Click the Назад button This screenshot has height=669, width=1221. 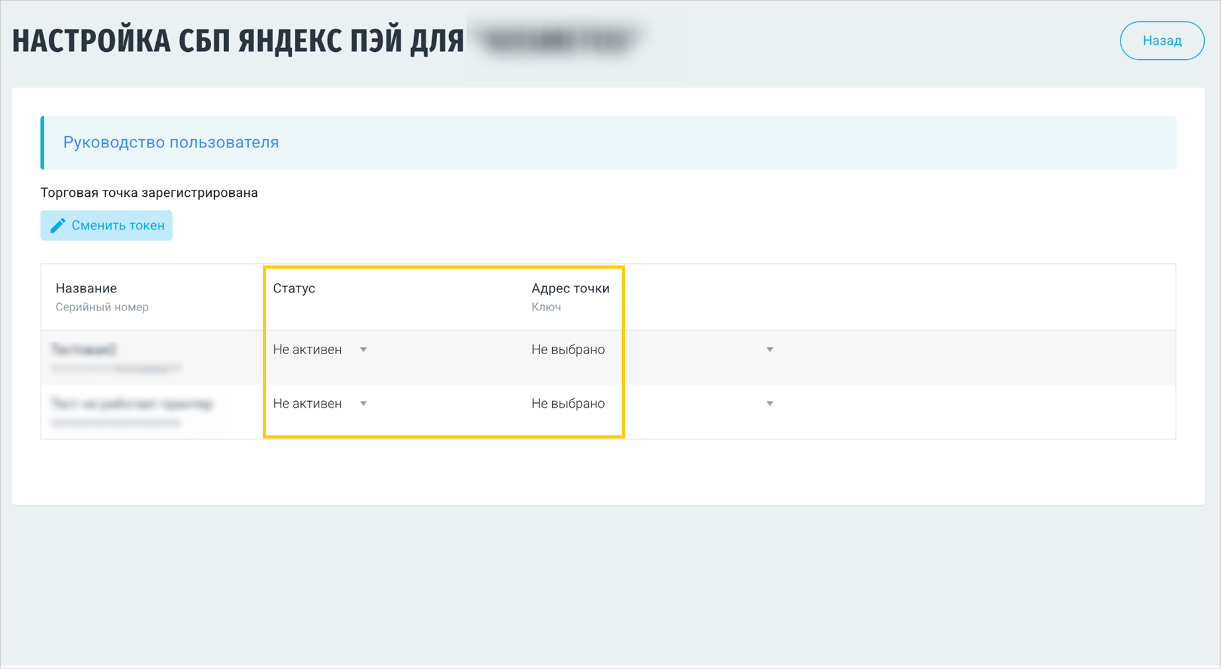(1162, 41)
